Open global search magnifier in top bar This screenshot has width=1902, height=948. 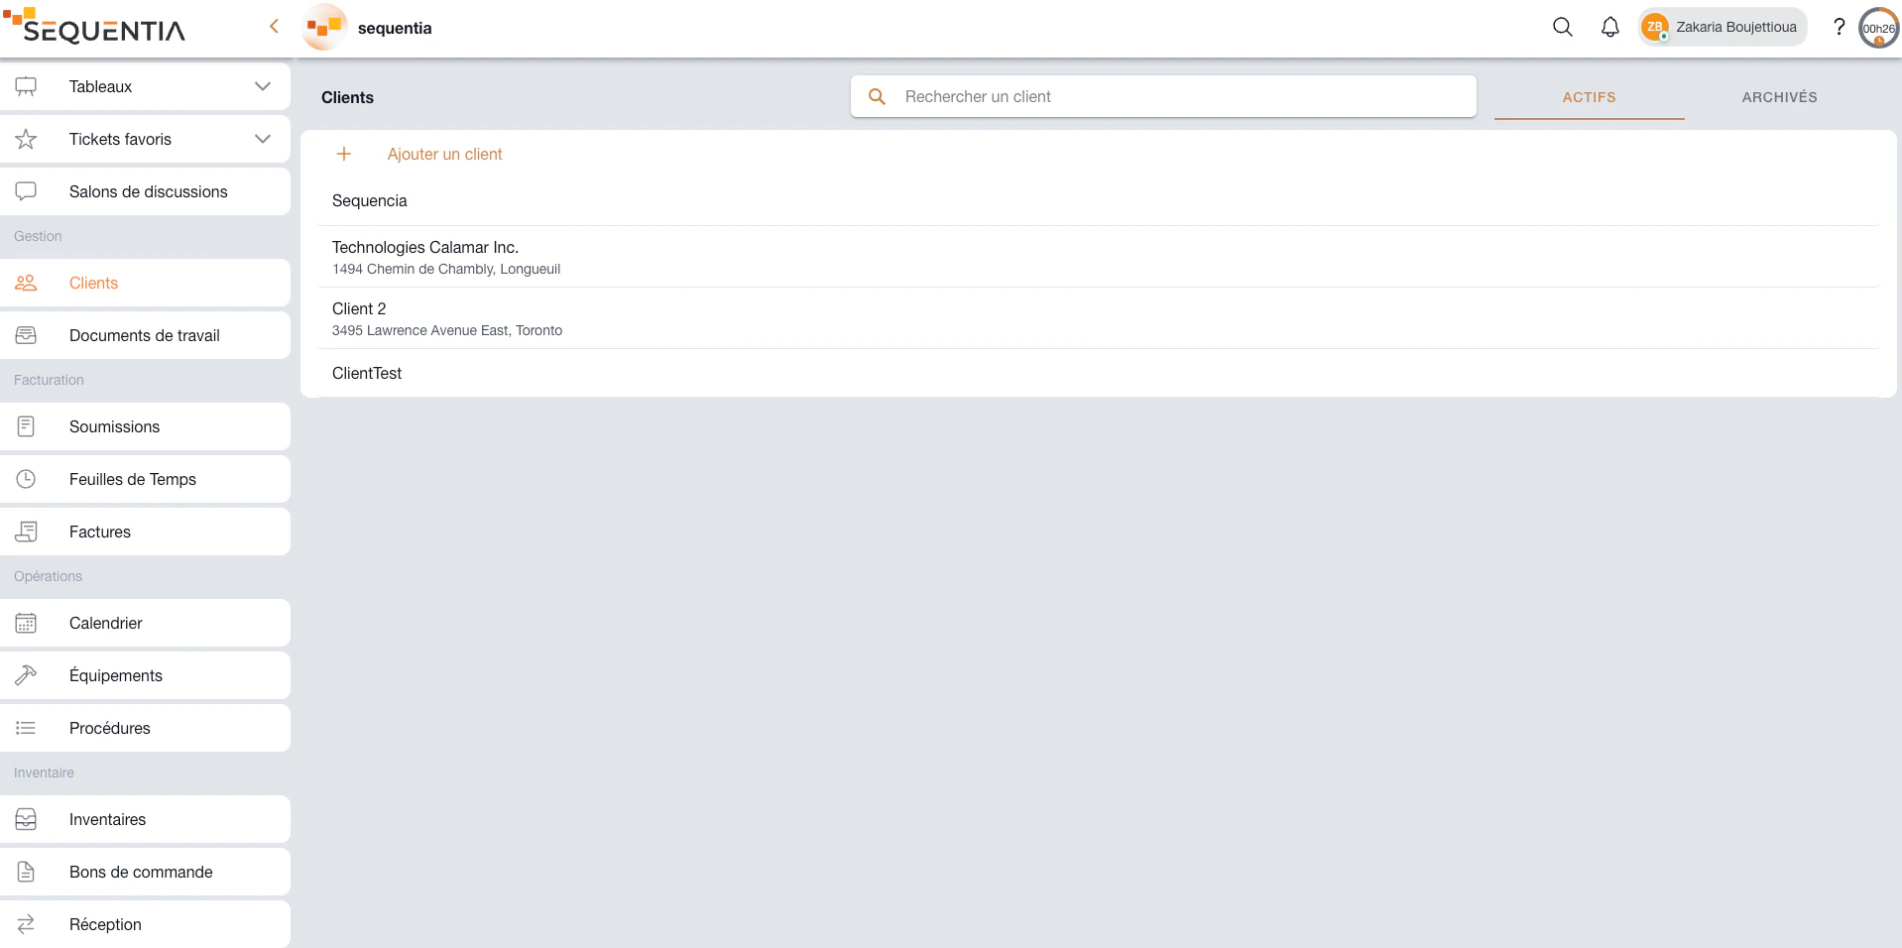click(x=1563, y=28)
